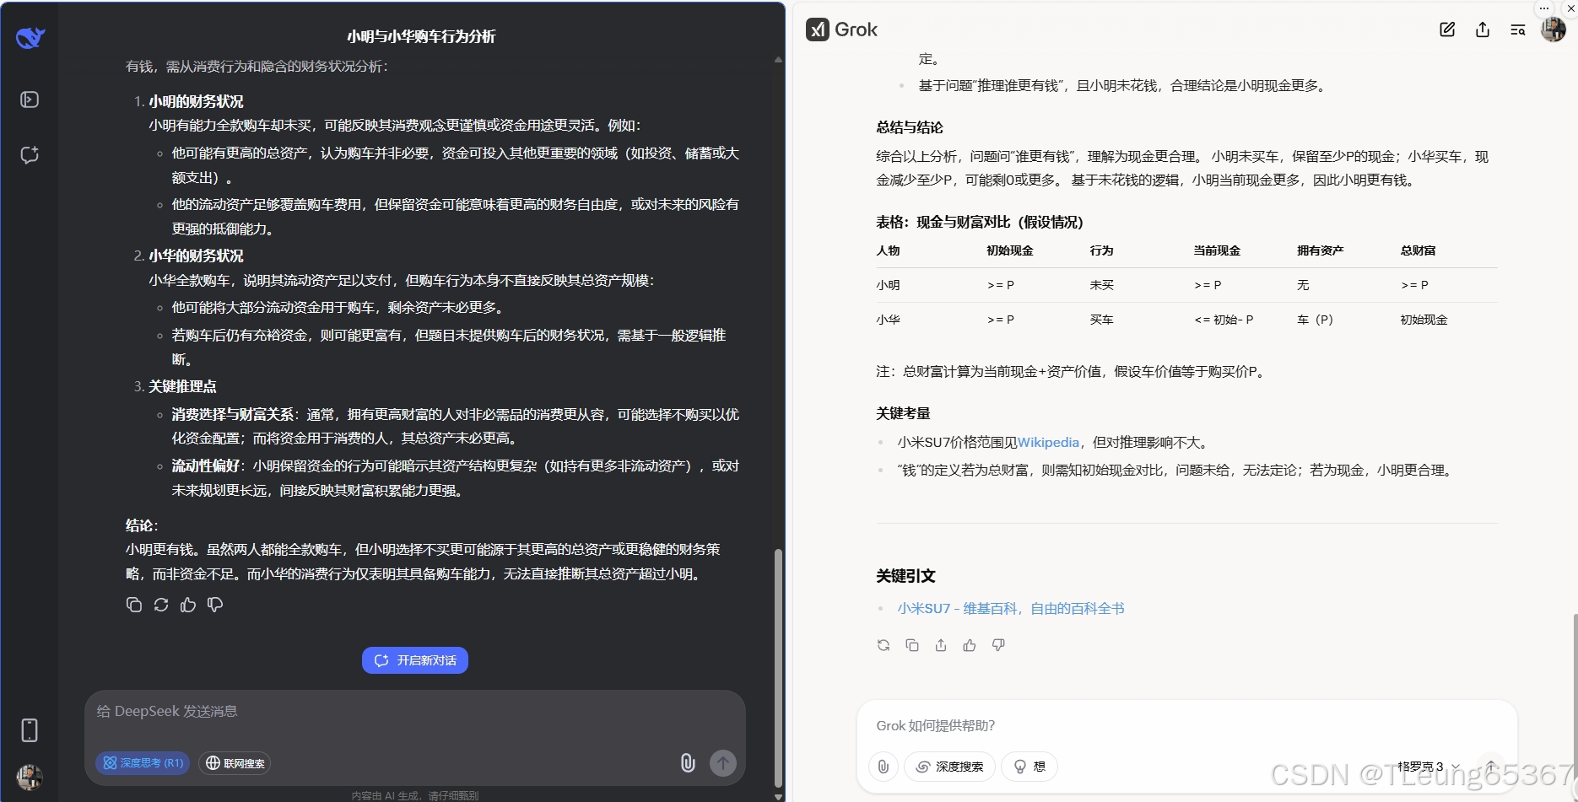Click the 小华的财务状况 heading
1578x802 pixels.
196,256
